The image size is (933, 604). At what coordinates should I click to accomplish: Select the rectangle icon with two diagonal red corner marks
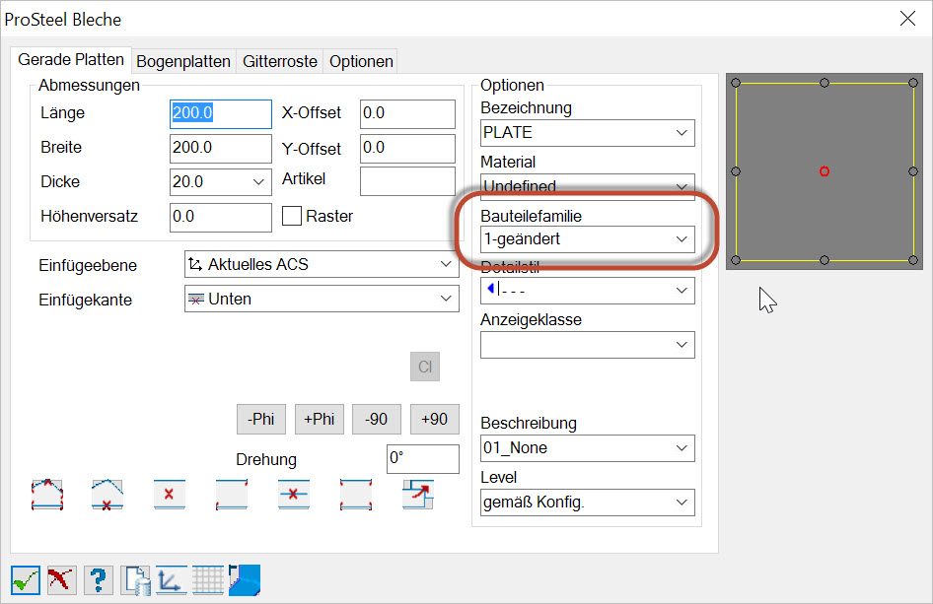232,495
